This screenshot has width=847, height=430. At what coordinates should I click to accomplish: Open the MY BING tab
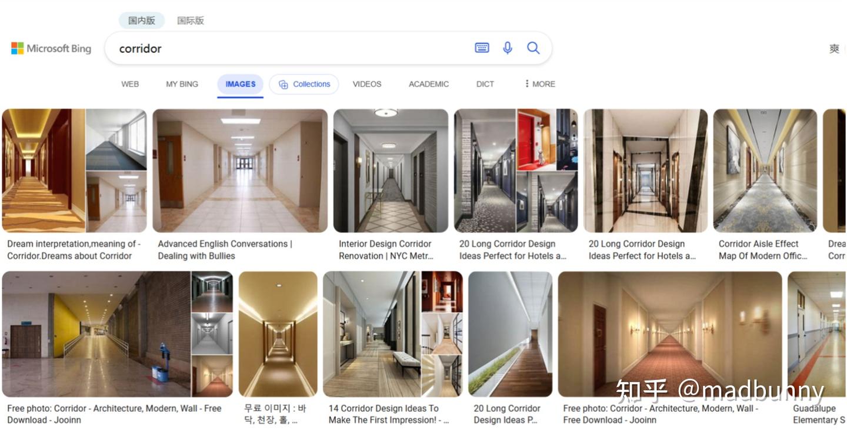(182, 84)
